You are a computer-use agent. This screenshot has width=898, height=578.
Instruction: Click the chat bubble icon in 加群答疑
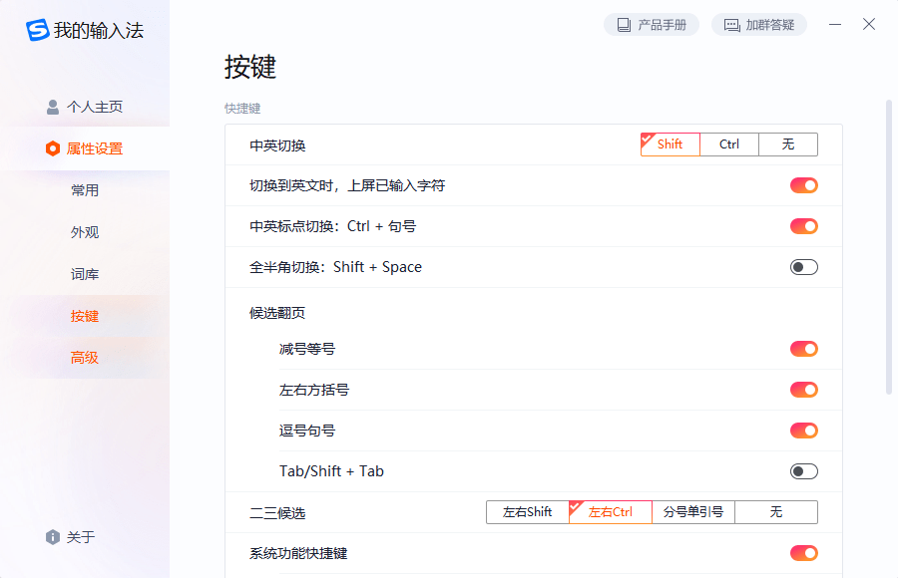point(732,24)
